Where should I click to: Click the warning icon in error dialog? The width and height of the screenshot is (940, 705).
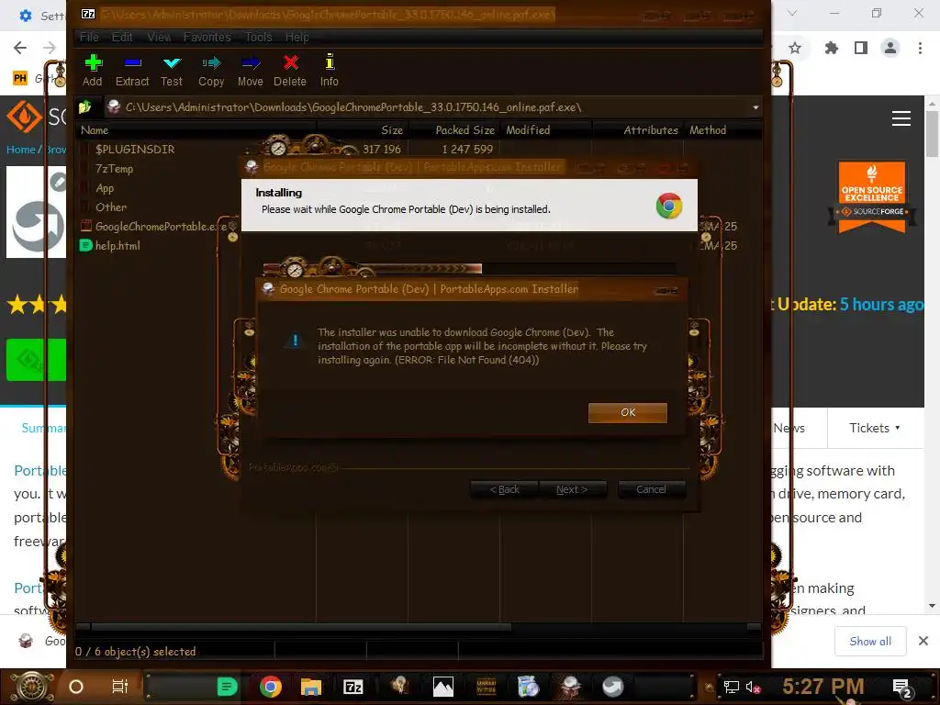click(295, 341)
